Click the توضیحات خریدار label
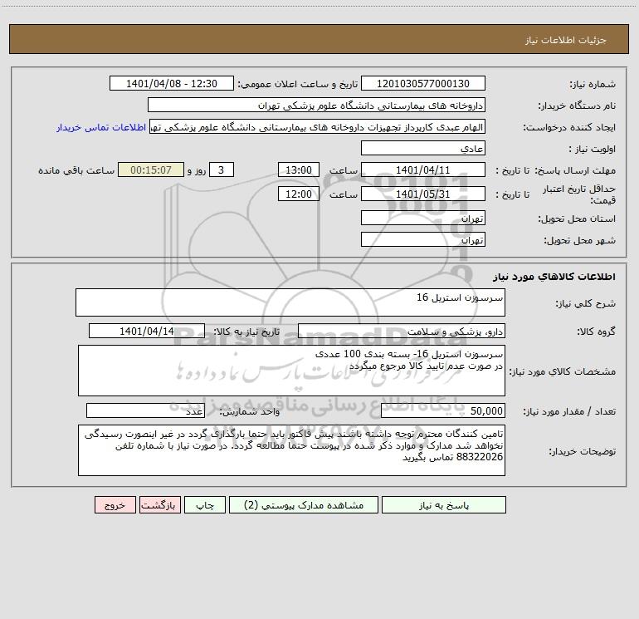639x619 pixels. point(582,451)
